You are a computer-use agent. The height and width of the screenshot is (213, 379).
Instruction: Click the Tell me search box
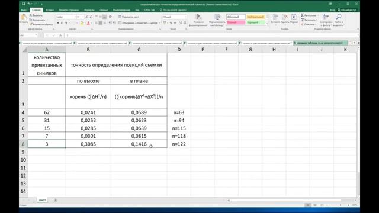173,10
